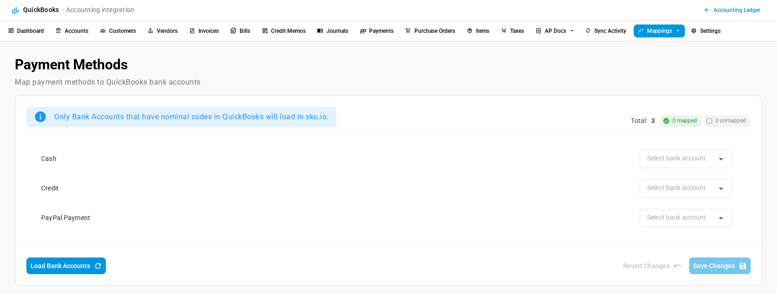Open the bank account dropdown for Credit
The width and height of the screenshot is (777, 294).
tap(685, 189)
